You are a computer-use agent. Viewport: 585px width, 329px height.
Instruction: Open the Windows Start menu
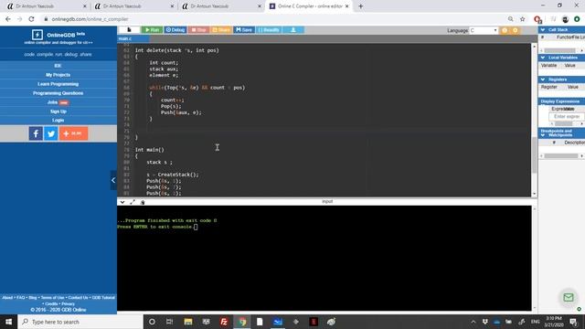tap(8, 322)
